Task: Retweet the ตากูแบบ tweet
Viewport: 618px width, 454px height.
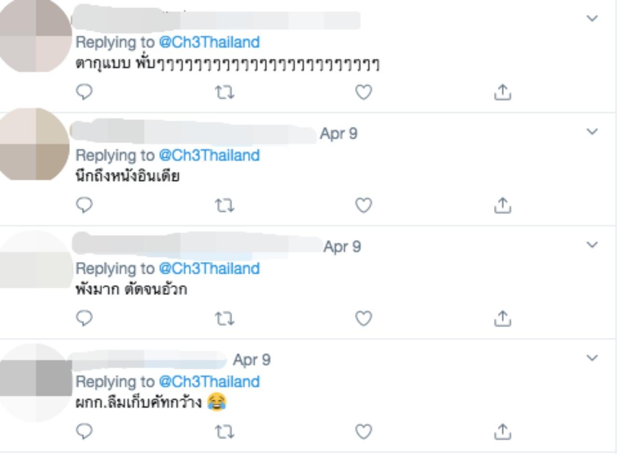Action: point(225,92)
